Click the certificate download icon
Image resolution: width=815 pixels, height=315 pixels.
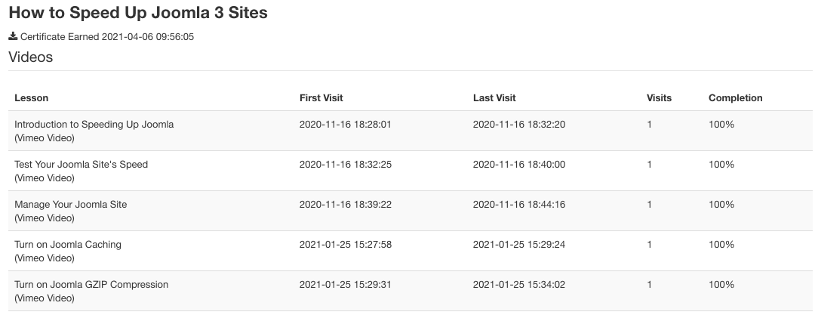(x=13, y=36)
